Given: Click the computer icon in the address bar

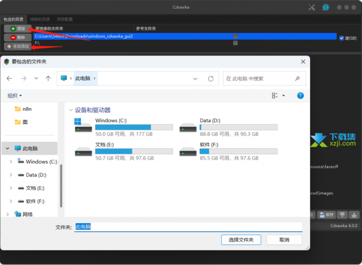Looking at the screenshot, I should (x=64, y=78).
